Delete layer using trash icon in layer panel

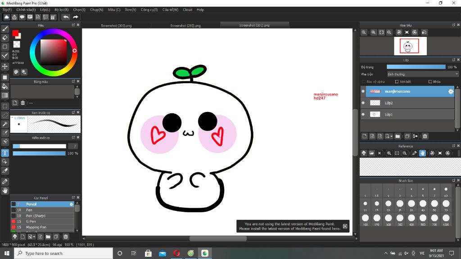click(425, 136)
